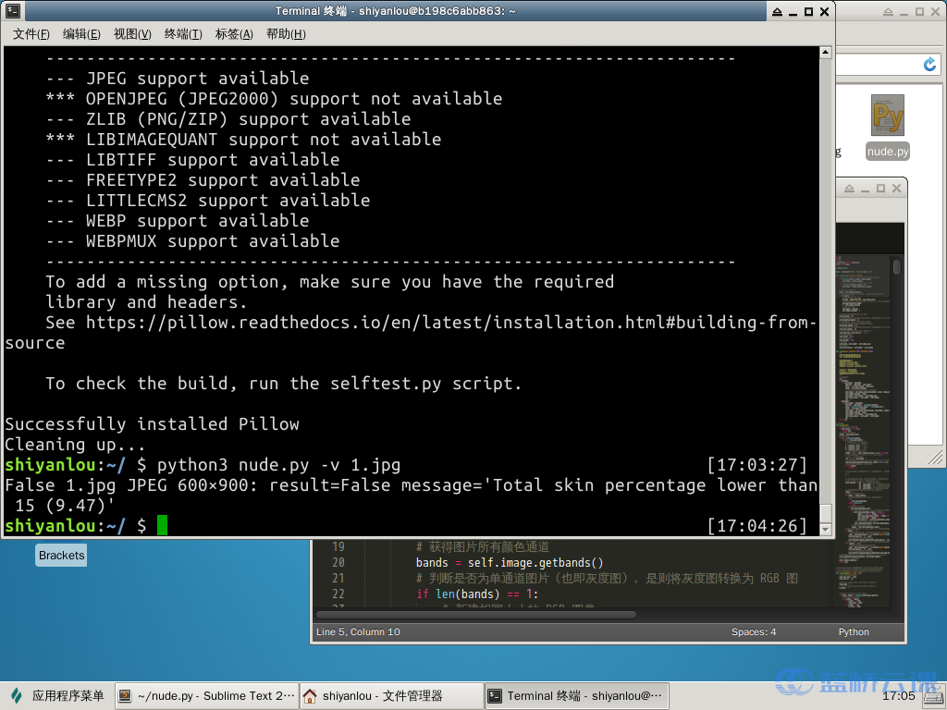
Task: Click the Terminal 终端 taskbar button
Action: tap(575, 696)
